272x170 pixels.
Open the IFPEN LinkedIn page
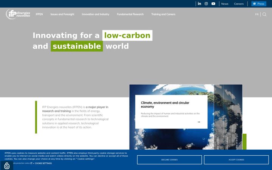coord(199,4)
